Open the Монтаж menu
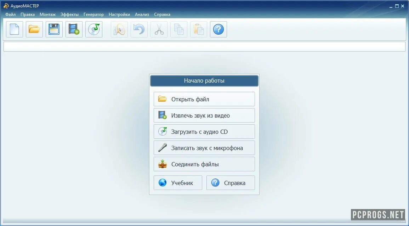The image size is (409, 226). point(48,14)
